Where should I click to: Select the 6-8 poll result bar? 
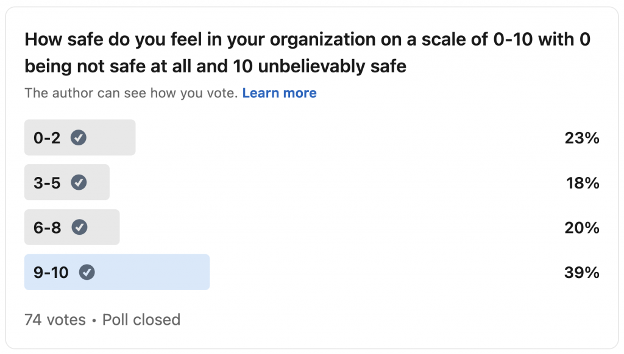point(72,227)
